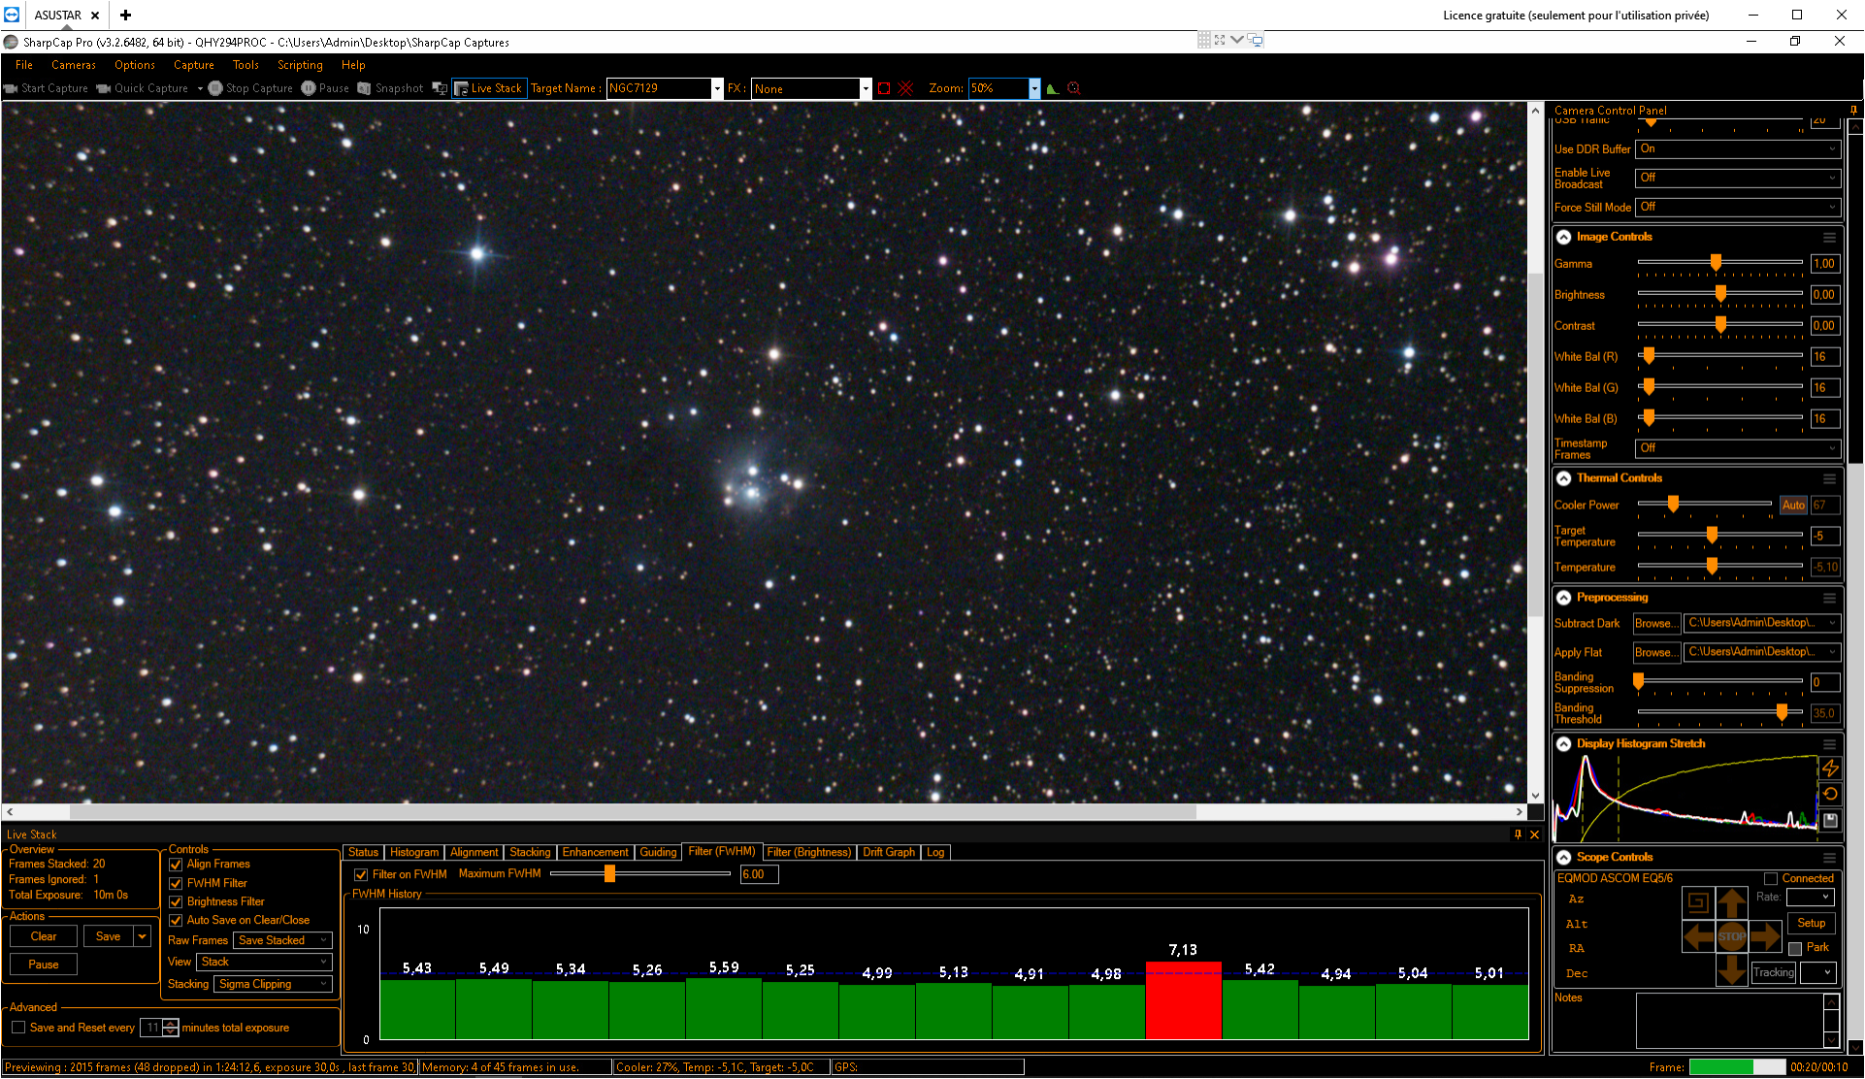Image resolution: width=1865 pixels, height=1079 pixels.
Task: Open the Stacking Sigma Clipping dropdown
Action: [274, 984]
